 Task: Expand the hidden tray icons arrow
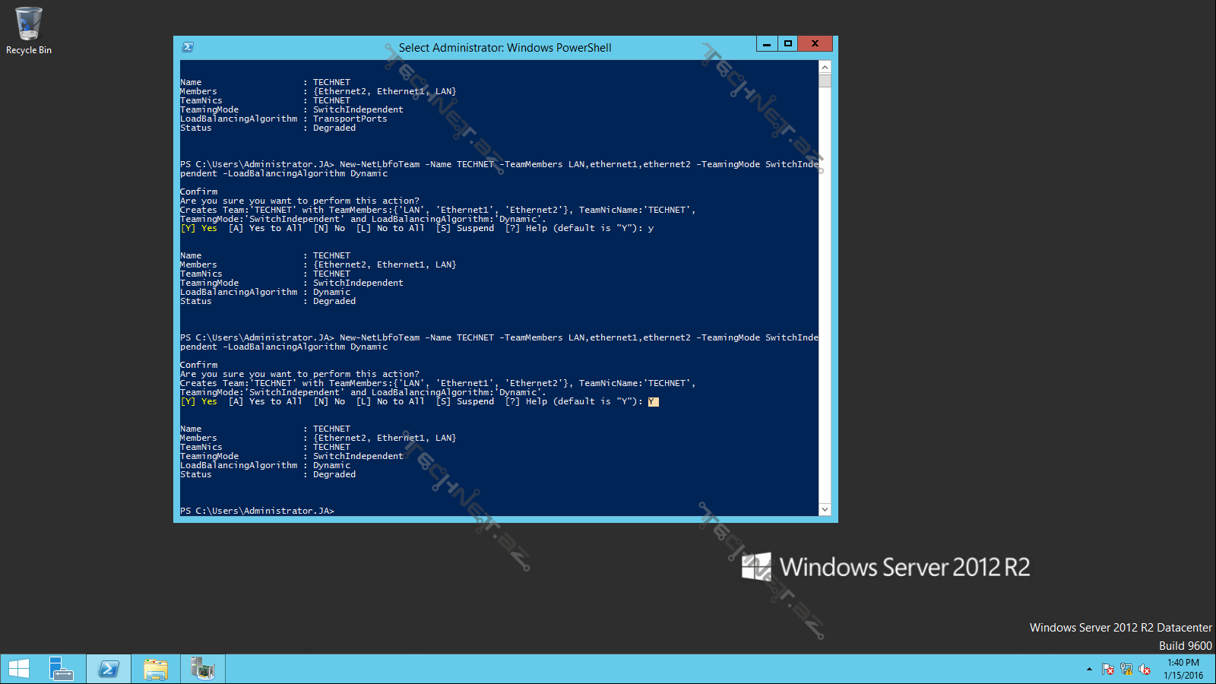(1089, 670)
